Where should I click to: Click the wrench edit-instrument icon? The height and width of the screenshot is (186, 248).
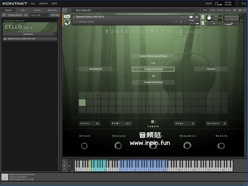[67, 16]
